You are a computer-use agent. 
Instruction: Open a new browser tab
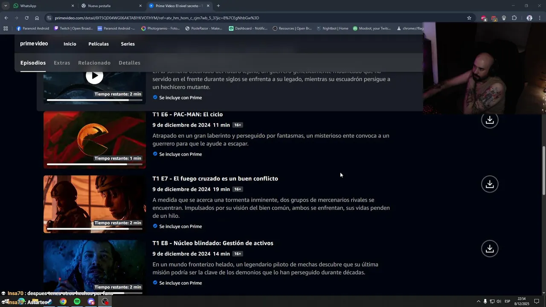[x=218, y=6]
